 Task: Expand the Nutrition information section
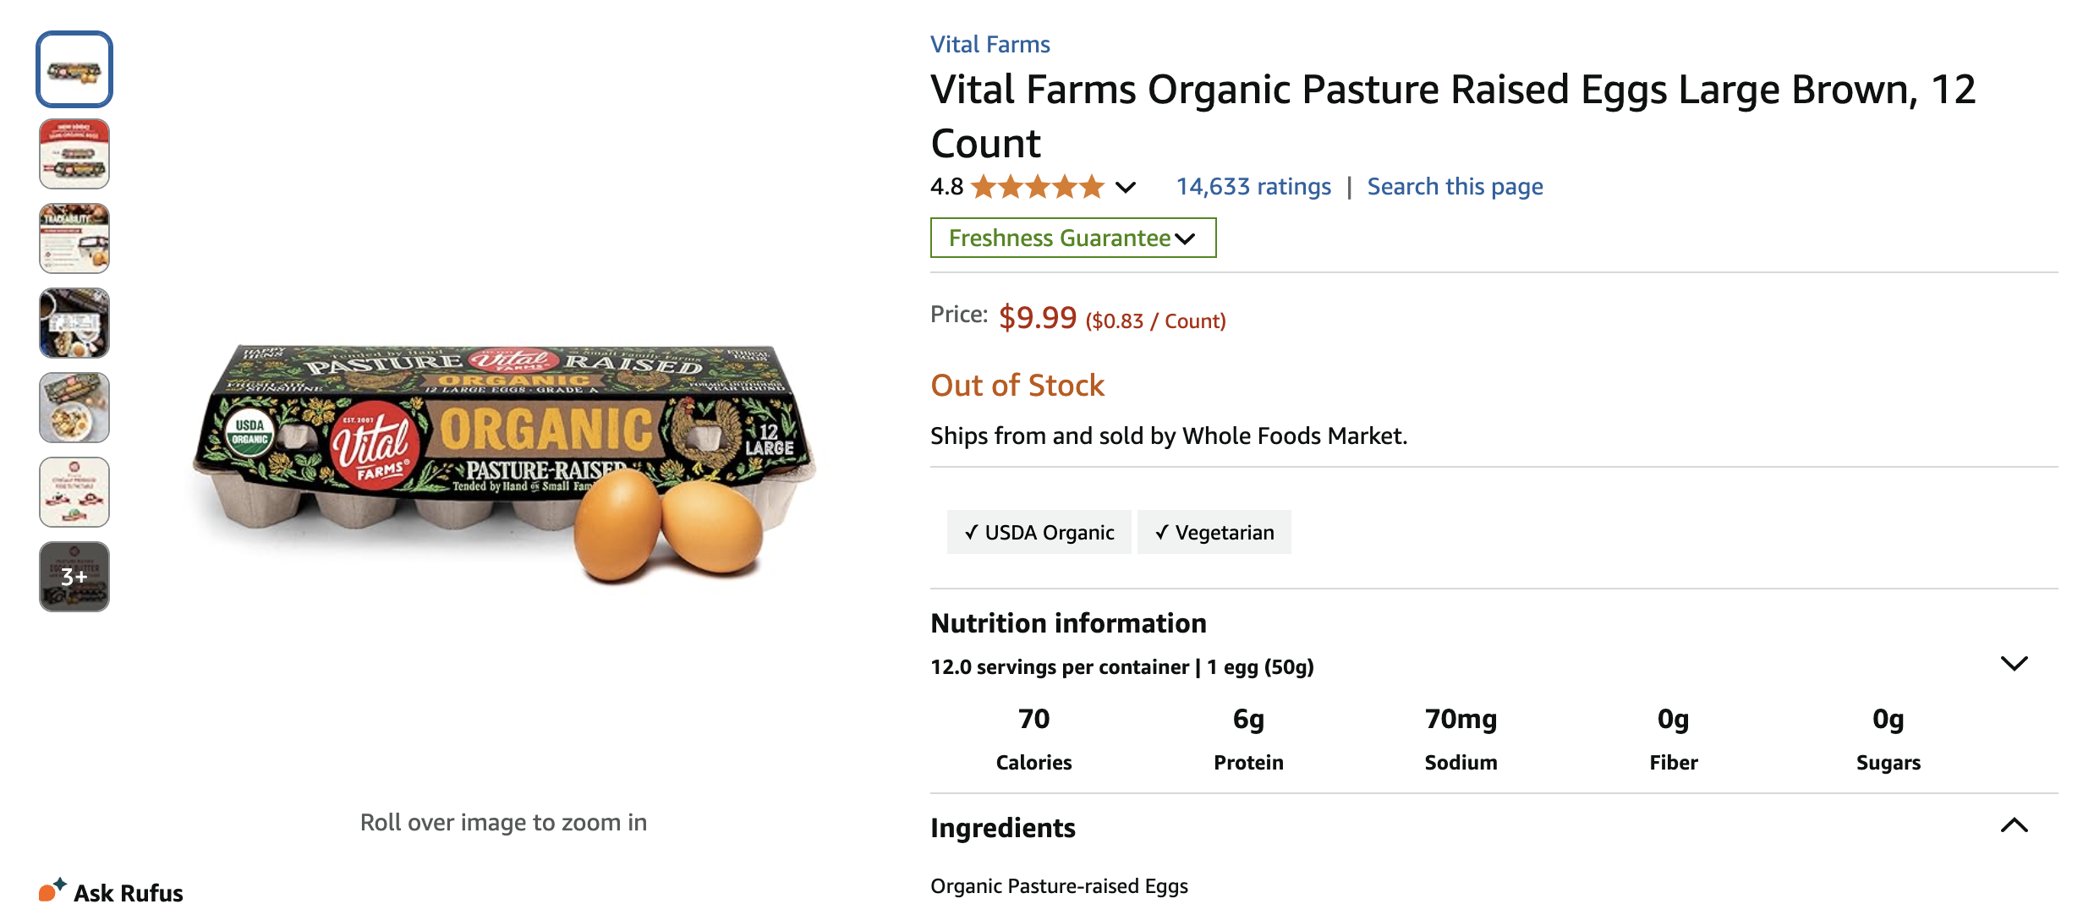2014,664
